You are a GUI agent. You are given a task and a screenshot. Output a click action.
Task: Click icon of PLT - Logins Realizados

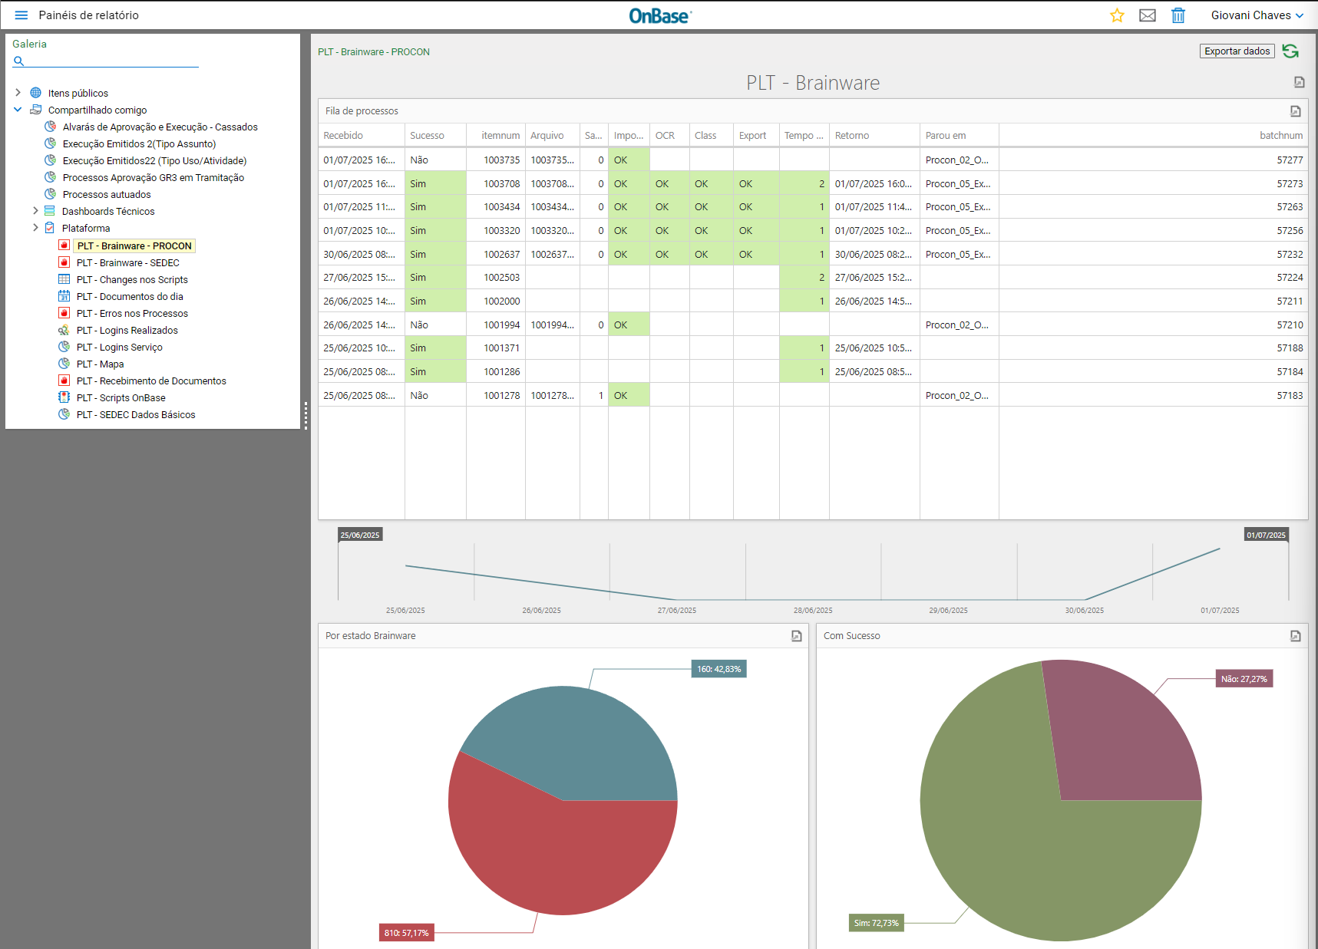(x=64, y=330)
